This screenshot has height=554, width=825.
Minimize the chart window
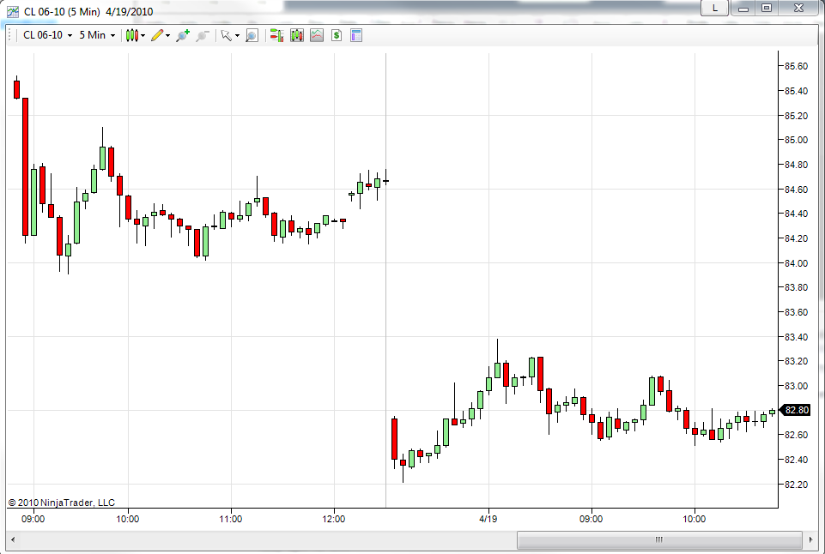[743, 8]
